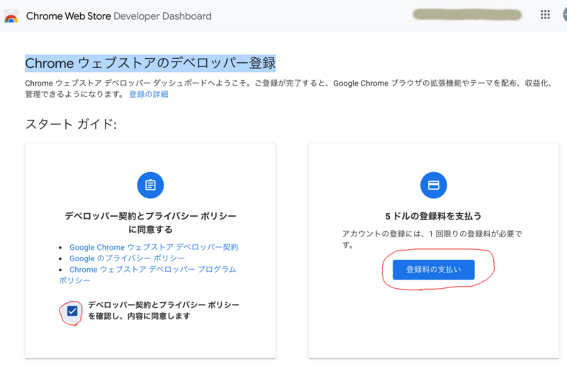The width and height of the screenshot is (567, 366).
Task: Click the Chrome Web Store Developer Dashboard title
Action: [x=119, y=16]
